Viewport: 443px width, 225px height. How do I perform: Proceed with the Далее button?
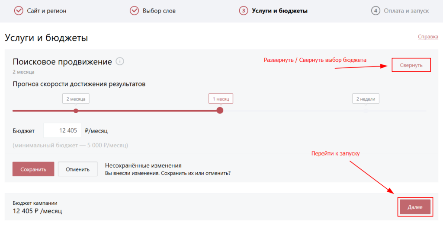[415, 207]
